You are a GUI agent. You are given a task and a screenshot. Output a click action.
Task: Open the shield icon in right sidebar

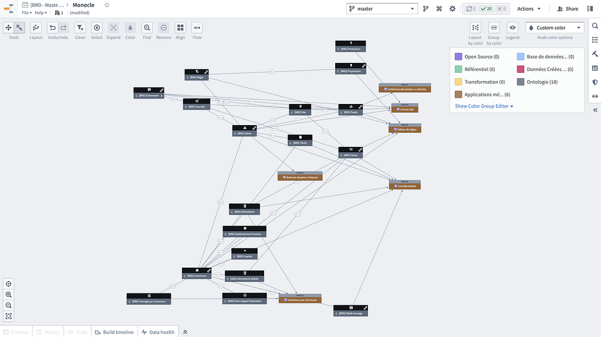(x=595, y=82)
